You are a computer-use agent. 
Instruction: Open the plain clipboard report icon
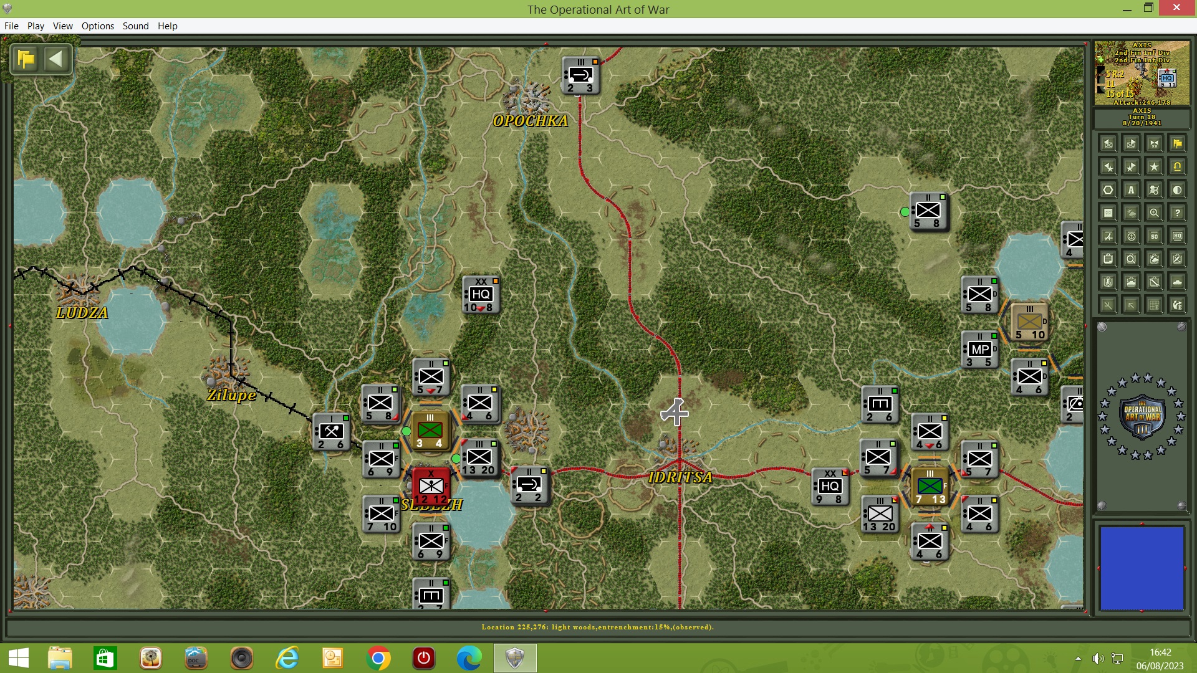coord(1108,259)
